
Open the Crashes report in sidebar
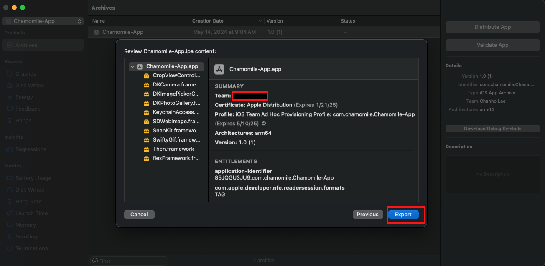click(x=25, y=73)
